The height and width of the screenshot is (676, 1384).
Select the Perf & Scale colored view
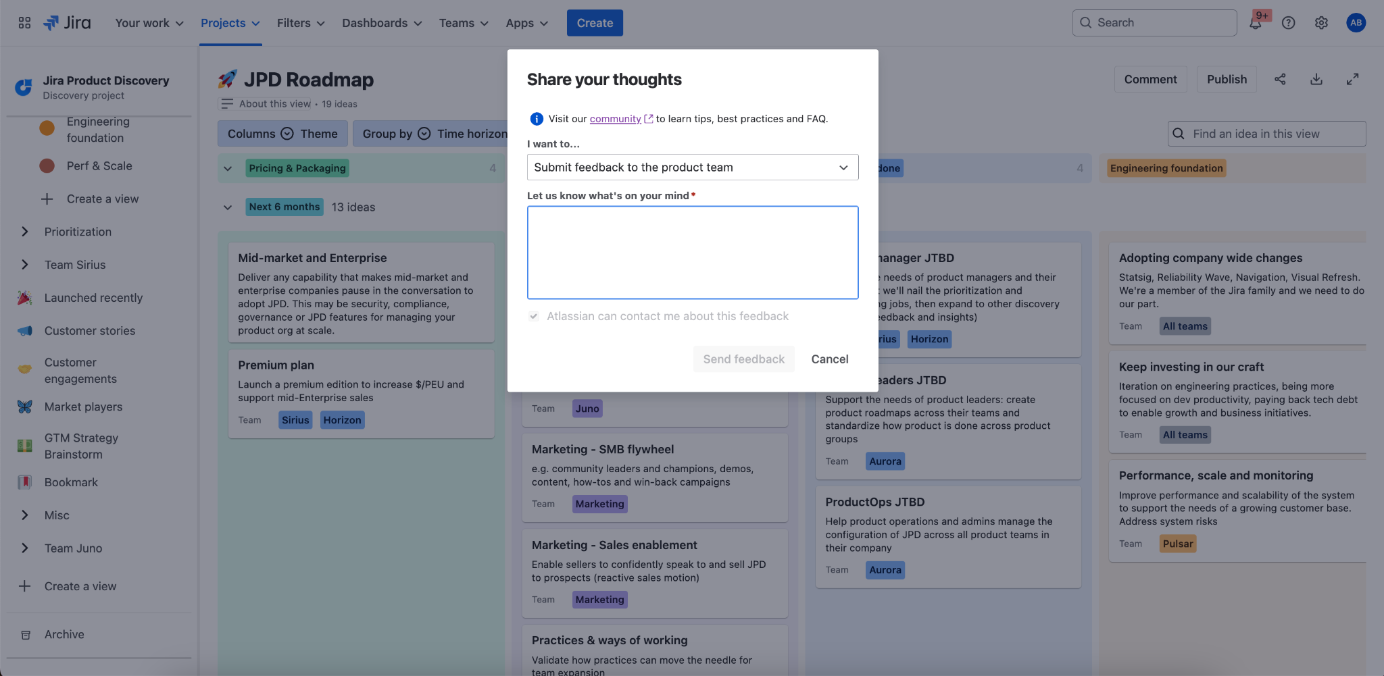tap(99, 166)
